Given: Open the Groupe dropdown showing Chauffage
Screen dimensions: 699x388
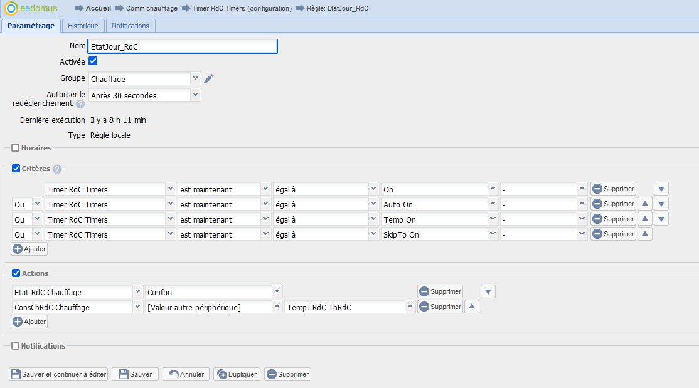Looking at the screenshot, I should [x=195, y=78].
